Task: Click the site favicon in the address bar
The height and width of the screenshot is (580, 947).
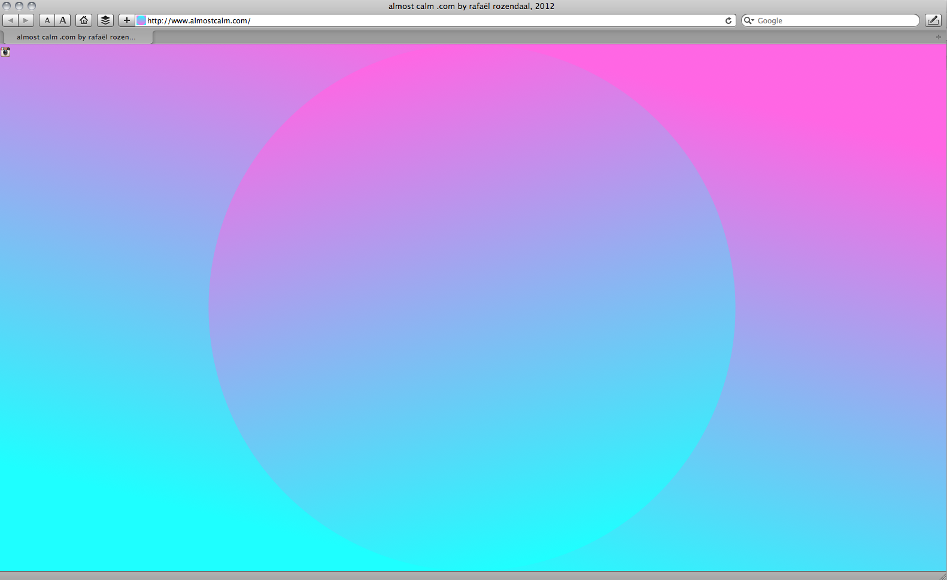Action: tap(141, 20)
